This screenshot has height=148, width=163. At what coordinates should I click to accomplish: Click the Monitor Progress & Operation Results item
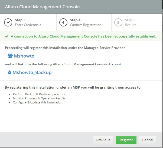[x=40, y=98]
